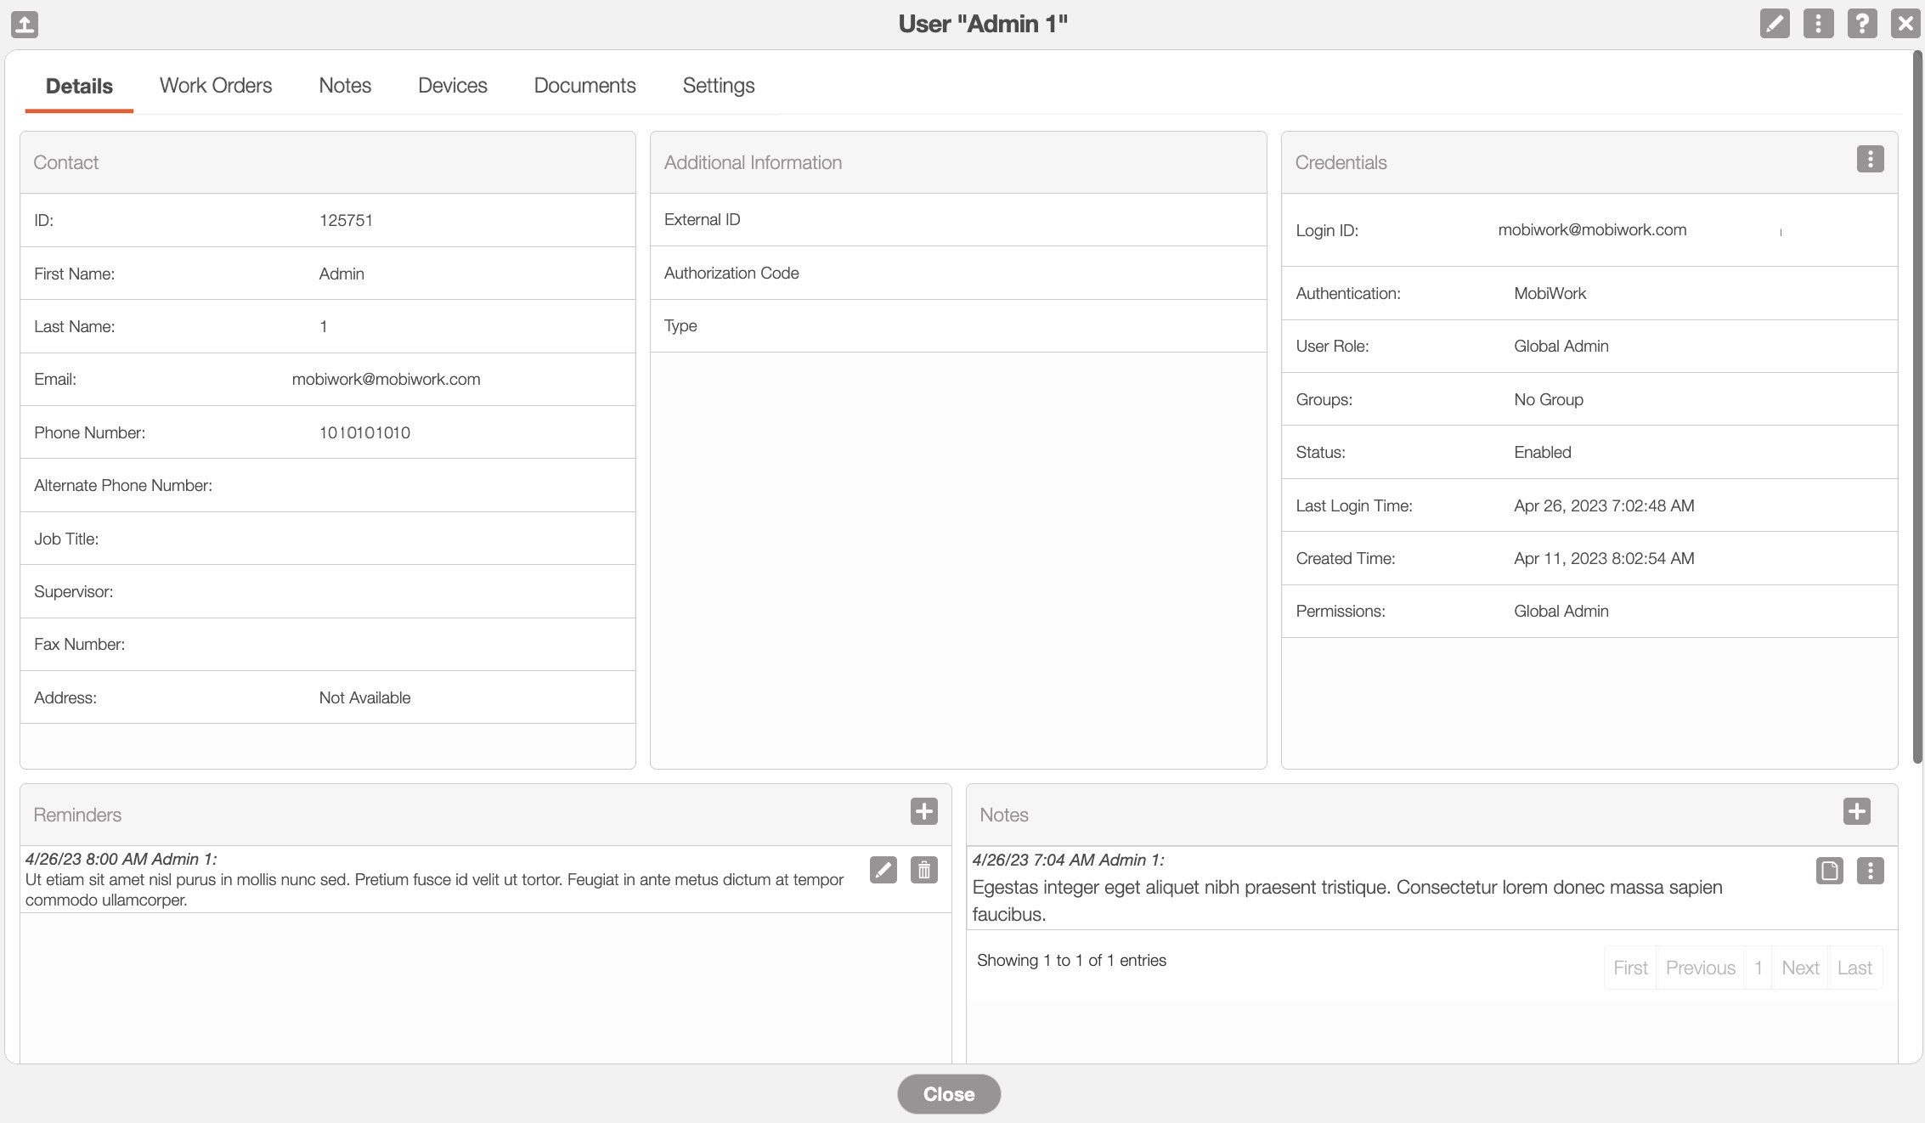Switch to the Work Orders tab
The height and width of the screenshot is (1123, 1925).
pos(216,86)
